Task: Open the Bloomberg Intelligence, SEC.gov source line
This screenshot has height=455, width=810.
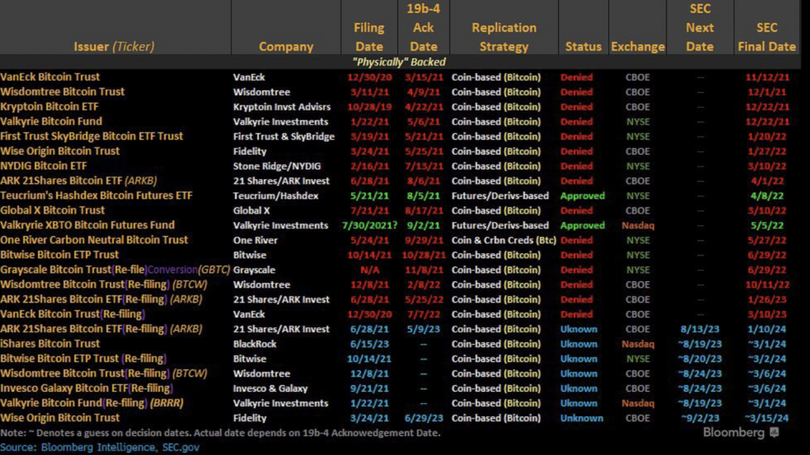Action: click(x=100, y=447)
